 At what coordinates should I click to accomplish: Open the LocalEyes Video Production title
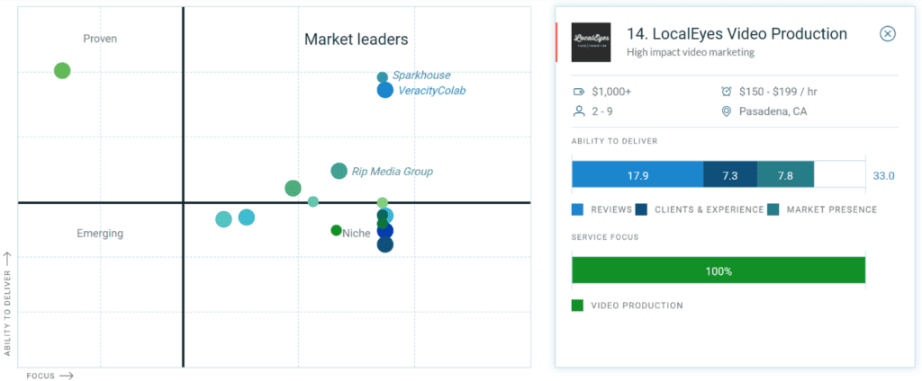737,34
